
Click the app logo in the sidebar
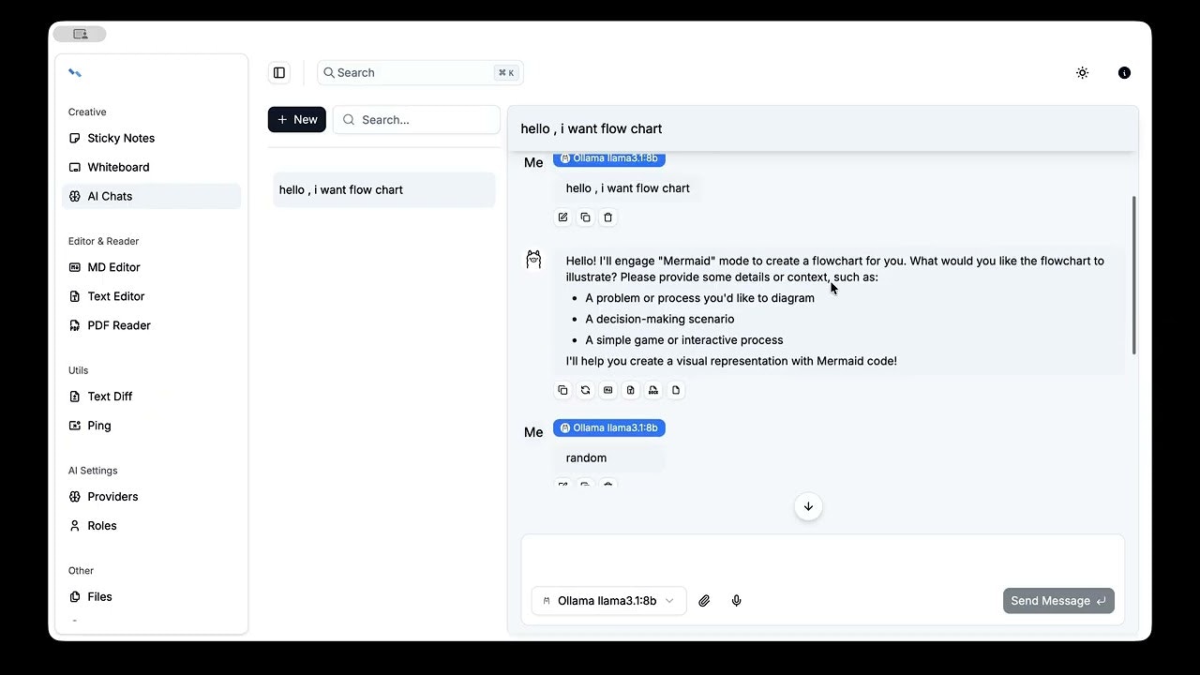[x=75, y=72]
